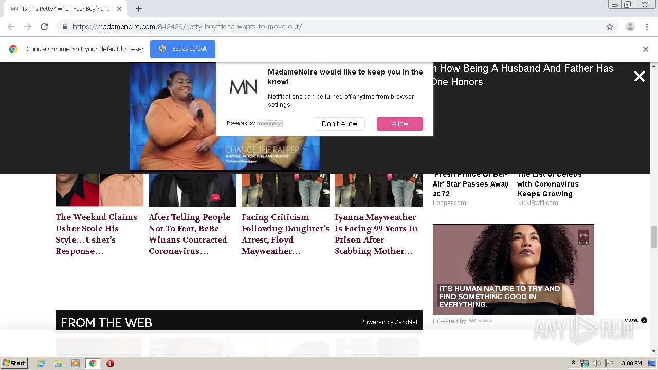This screenshot has height=370, width=658.
Task: Dismiss the default browser info bar
Action: 646,49
